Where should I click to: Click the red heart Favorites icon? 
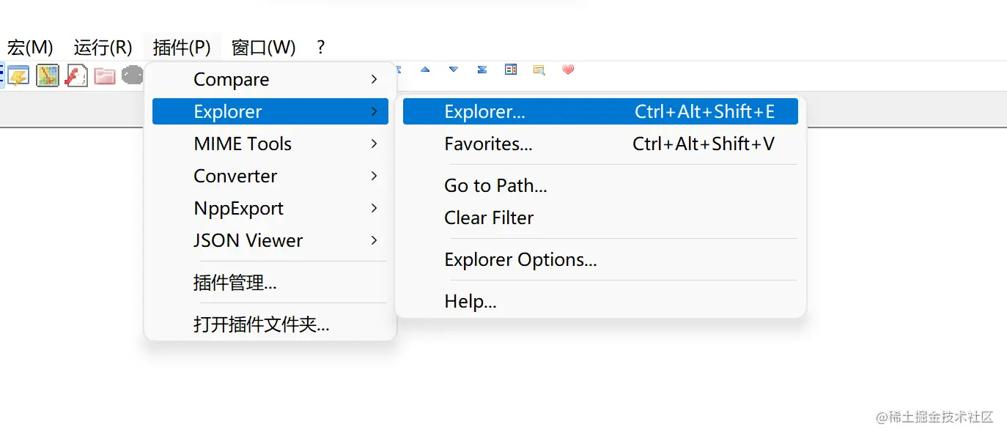tap(568, 70)
